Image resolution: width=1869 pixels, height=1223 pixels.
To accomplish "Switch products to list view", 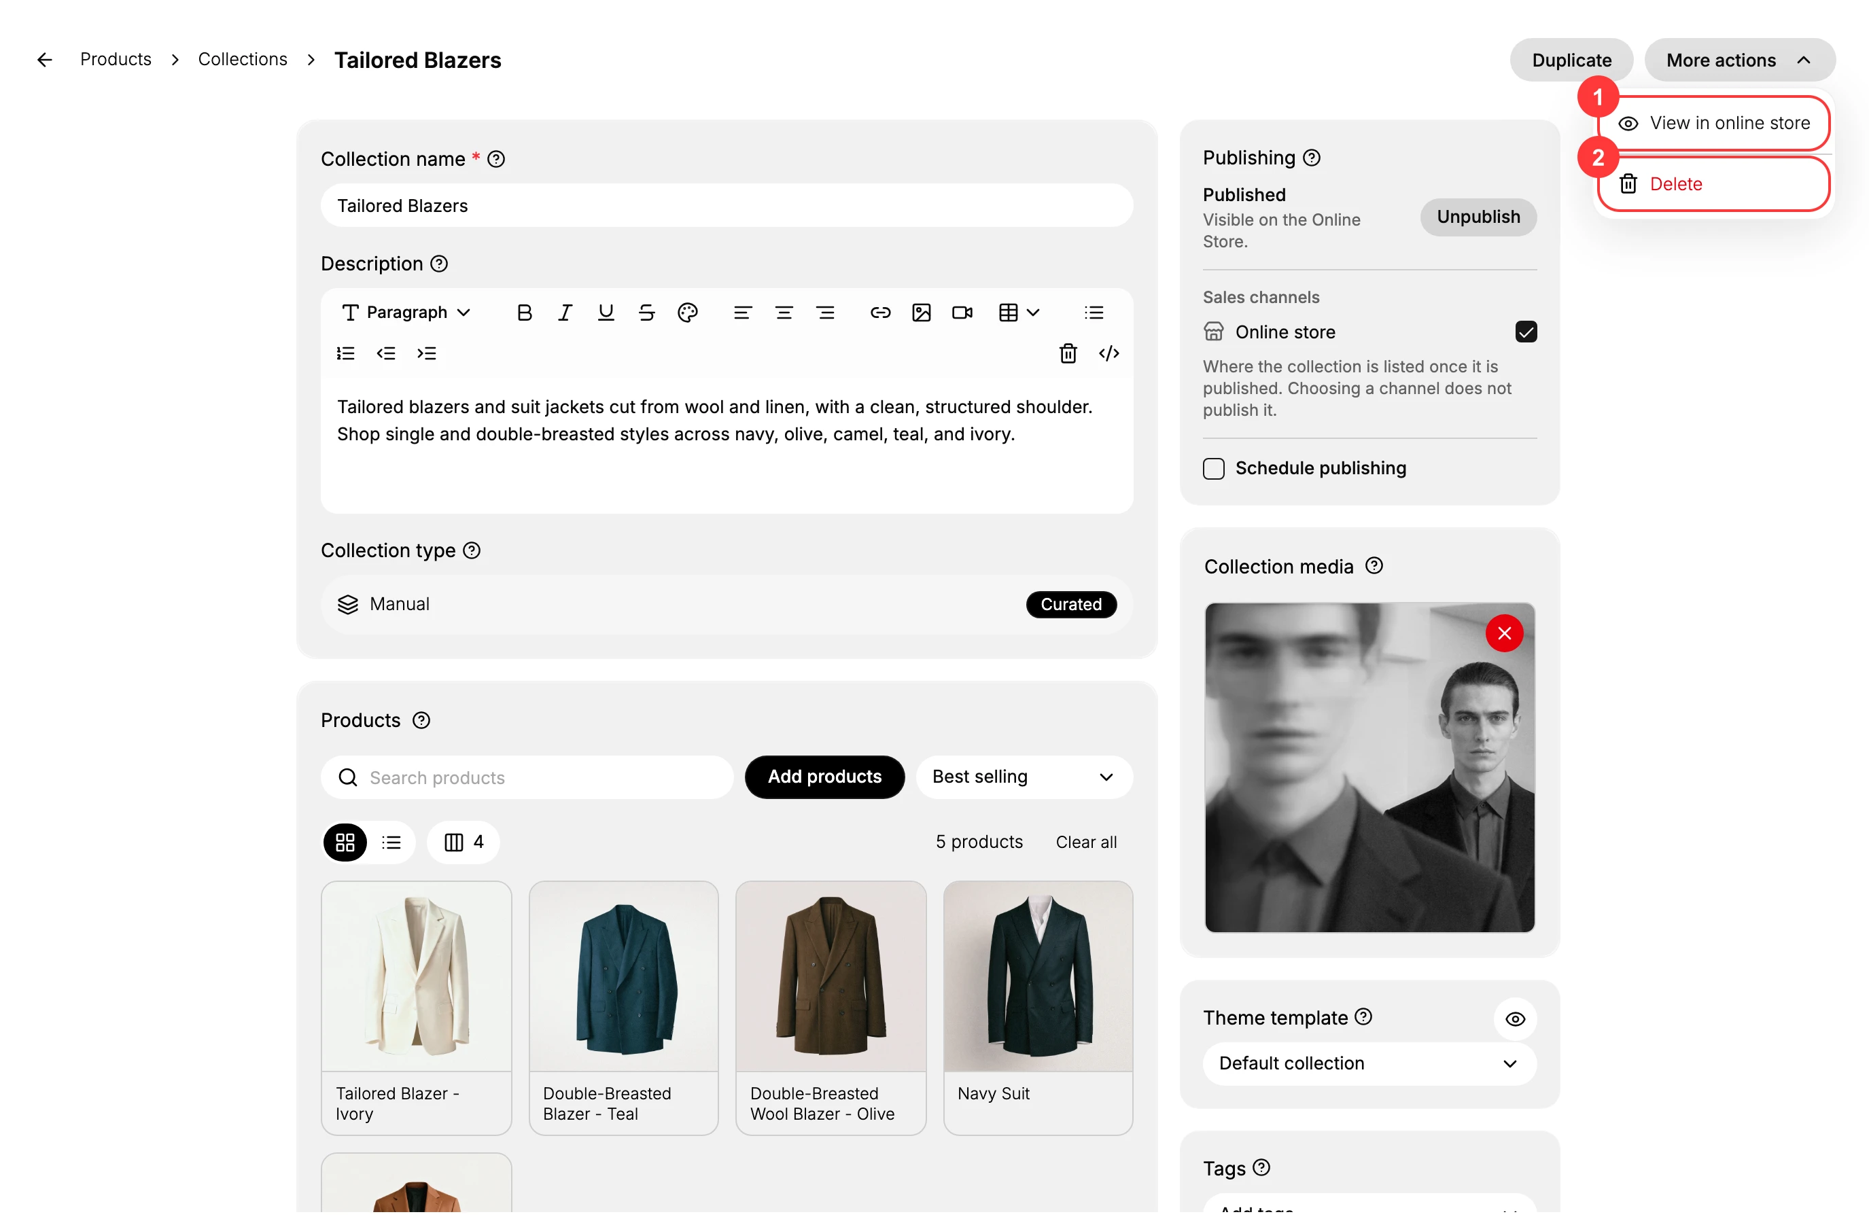I will [391, 843].
